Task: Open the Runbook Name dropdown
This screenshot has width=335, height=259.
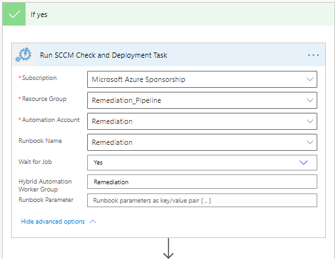Action: 202,142
